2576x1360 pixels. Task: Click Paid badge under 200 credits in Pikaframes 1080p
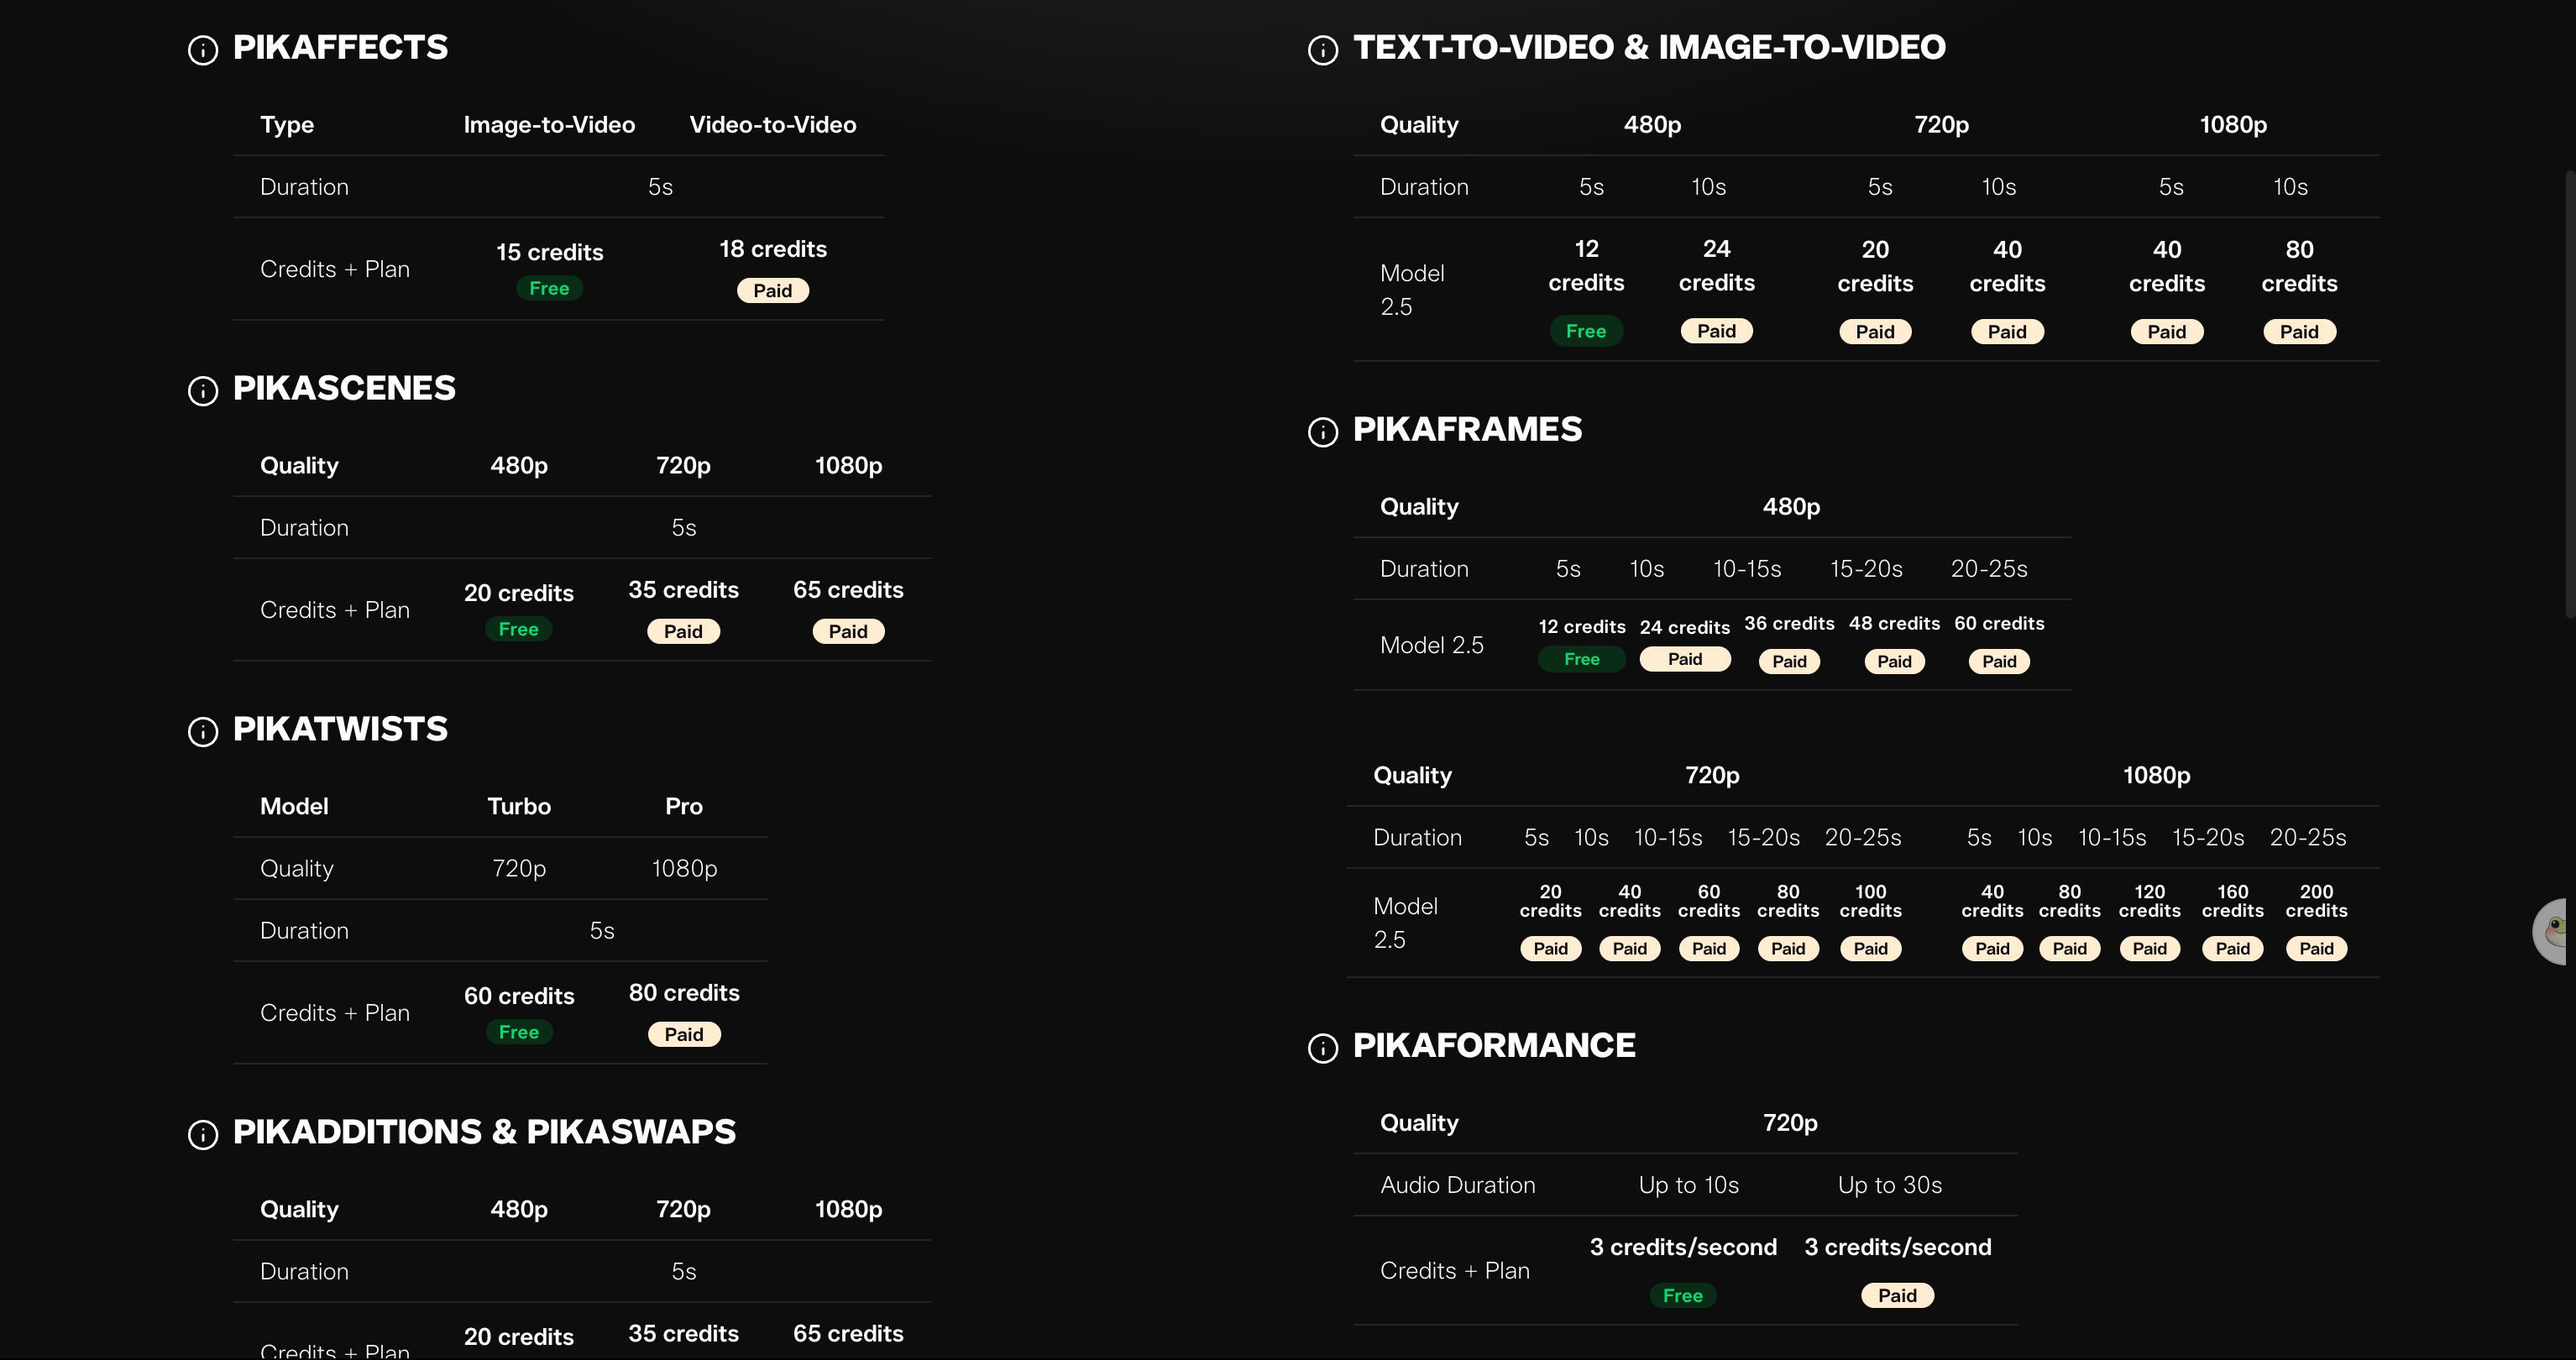click(2316, 948)
